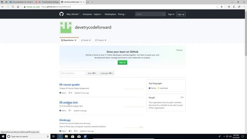Switch to Git - Downloading Package tab
Viewport: 247px width, 139px height.
click(x=47, y=2)
